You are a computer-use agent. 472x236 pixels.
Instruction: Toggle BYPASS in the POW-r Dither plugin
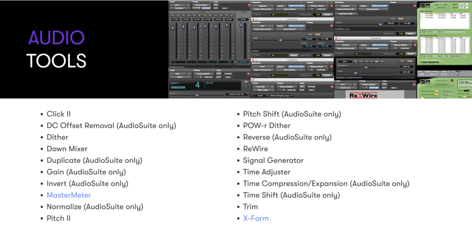(312, 86)
